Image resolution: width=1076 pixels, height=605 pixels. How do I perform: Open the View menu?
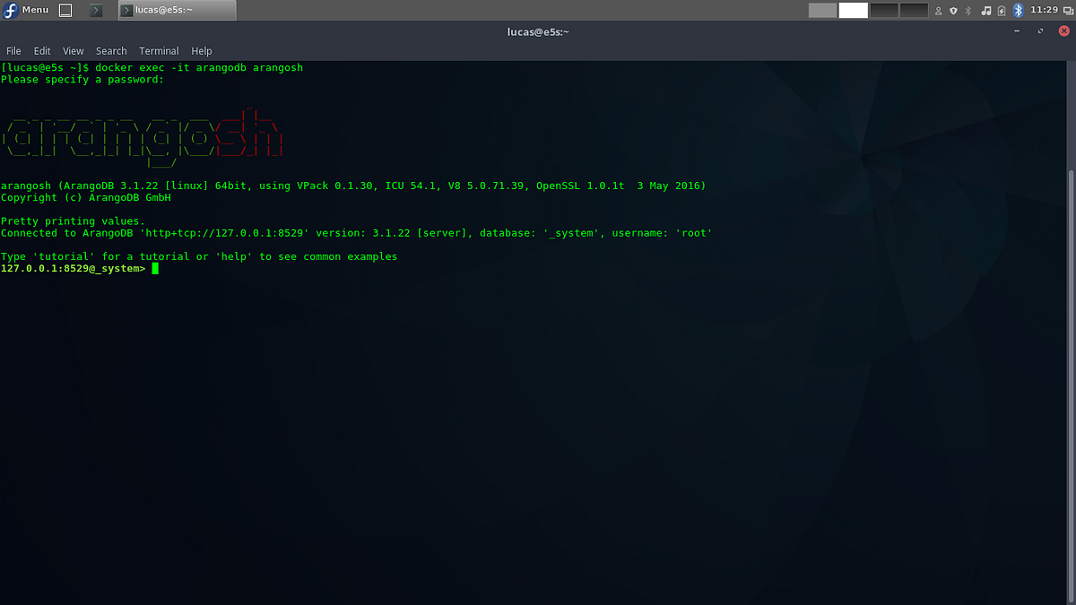[x=73, y=51]
